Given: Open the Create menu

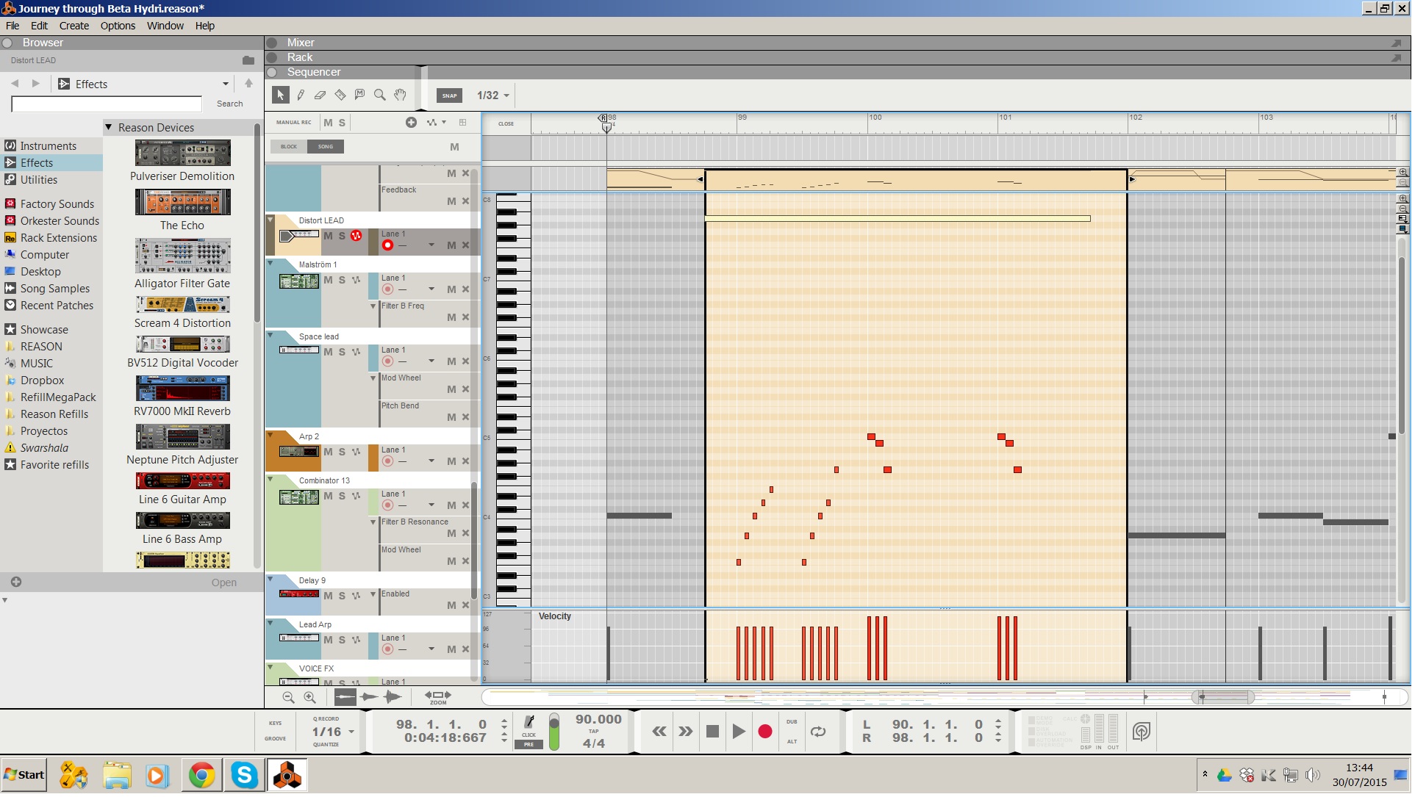Looking at the screenshot, I should click(x=74, y=26).
